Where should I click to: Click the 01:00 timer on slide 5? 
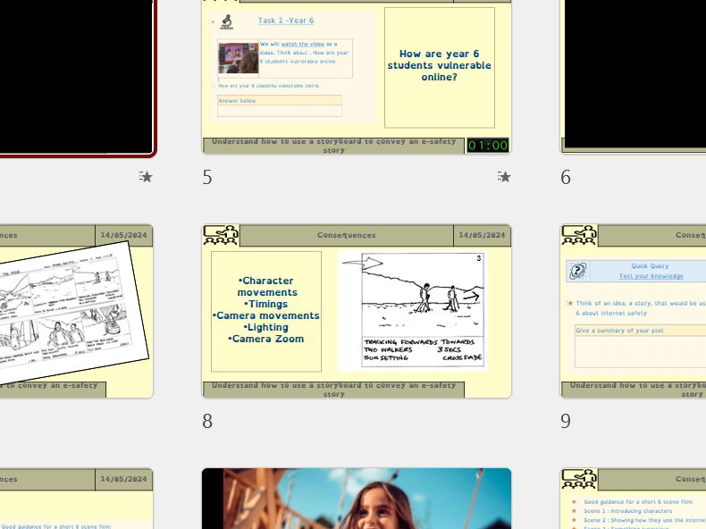coord(488,146)
